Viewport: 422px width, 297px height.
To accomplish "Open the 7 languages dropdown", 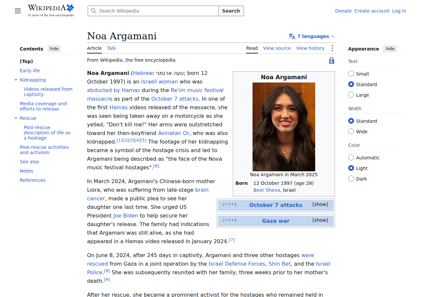I will pos(312,36).
